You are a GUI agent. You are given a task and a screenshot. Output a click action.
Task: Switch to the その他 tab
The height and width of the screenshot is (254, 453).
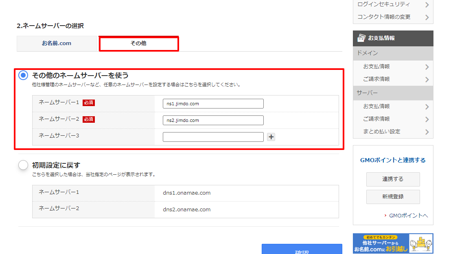point(138,43)
